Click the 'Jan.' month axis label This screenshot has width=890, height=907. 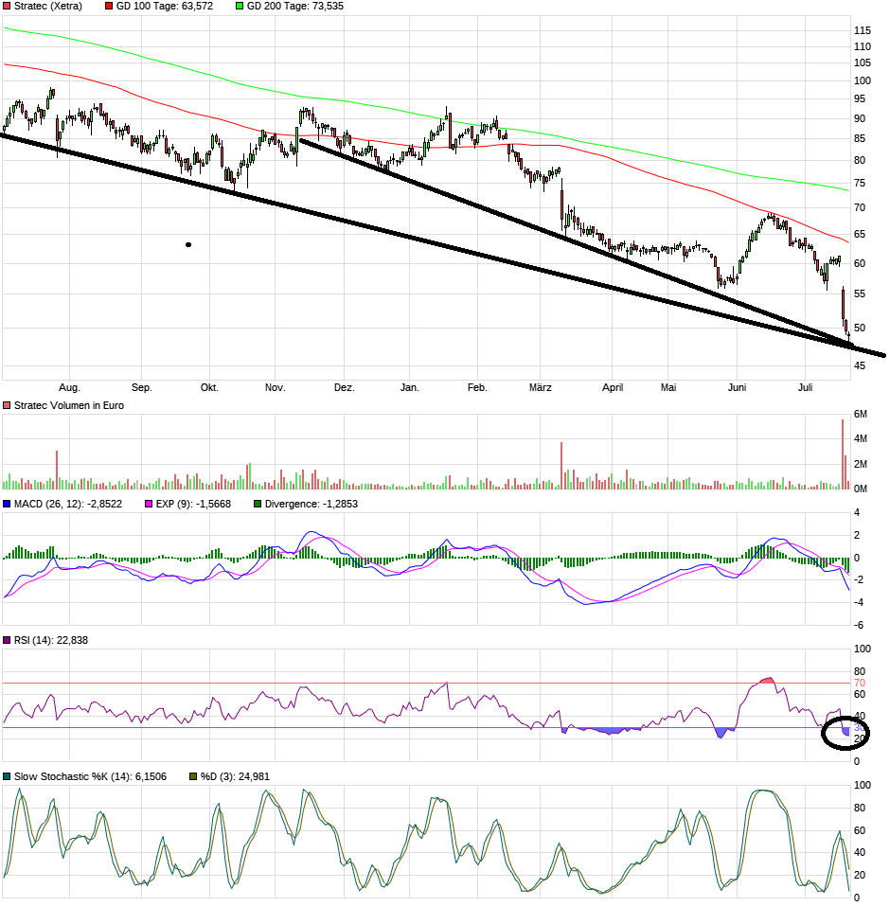[x=409, y=388]
